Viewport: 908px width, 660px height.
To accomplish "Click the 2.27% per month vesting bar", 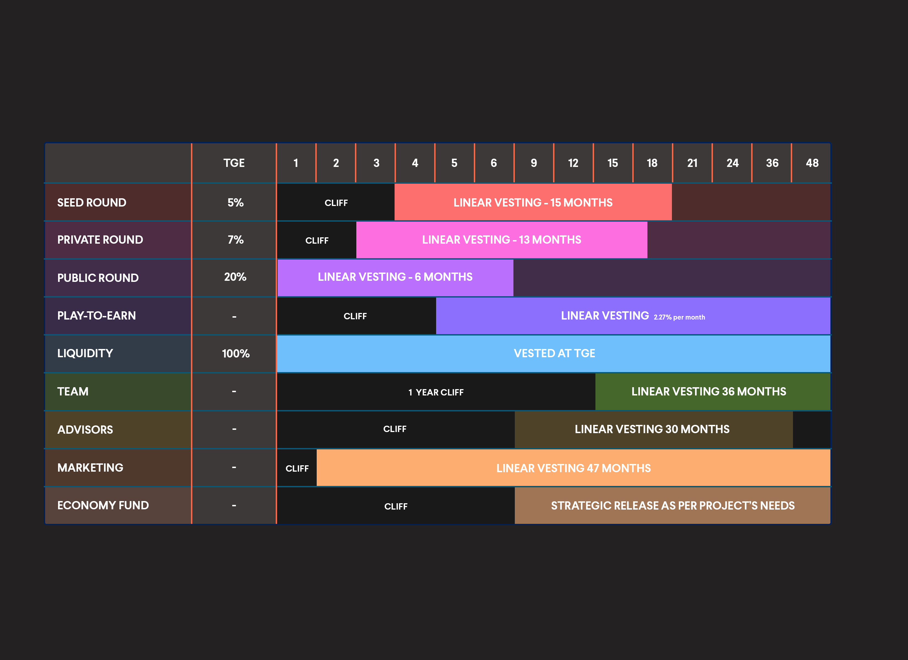I will click(633, 316).
